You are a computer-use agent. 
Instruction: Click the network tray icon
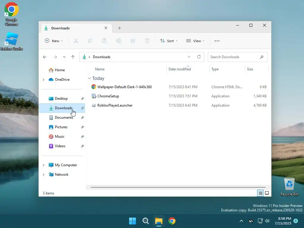pyautogui.click(x=260, y=221)
